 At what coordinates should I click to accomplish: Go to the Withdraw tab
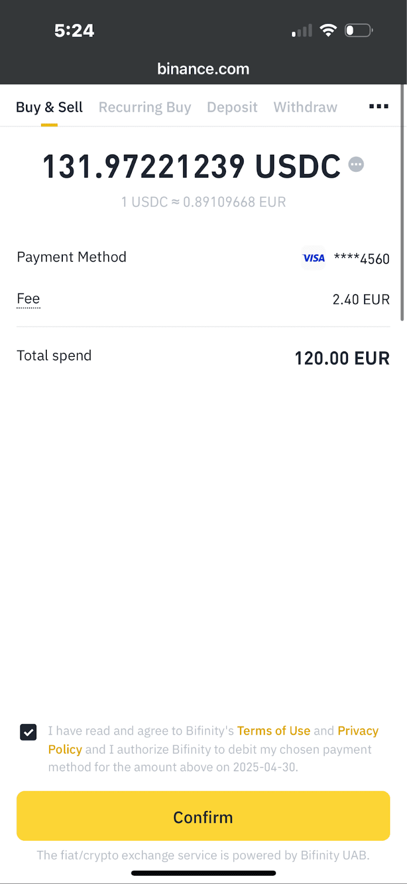(305, 107)
